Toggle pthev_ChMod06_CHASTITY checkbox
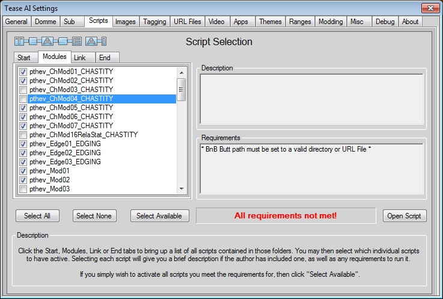Image resolution: width=443 pixels, height=299 pixels. [23, 117]
